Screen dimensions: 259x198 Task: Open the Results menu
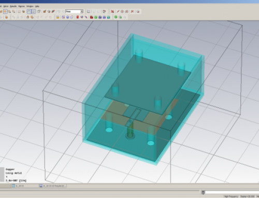click(13, 6)
